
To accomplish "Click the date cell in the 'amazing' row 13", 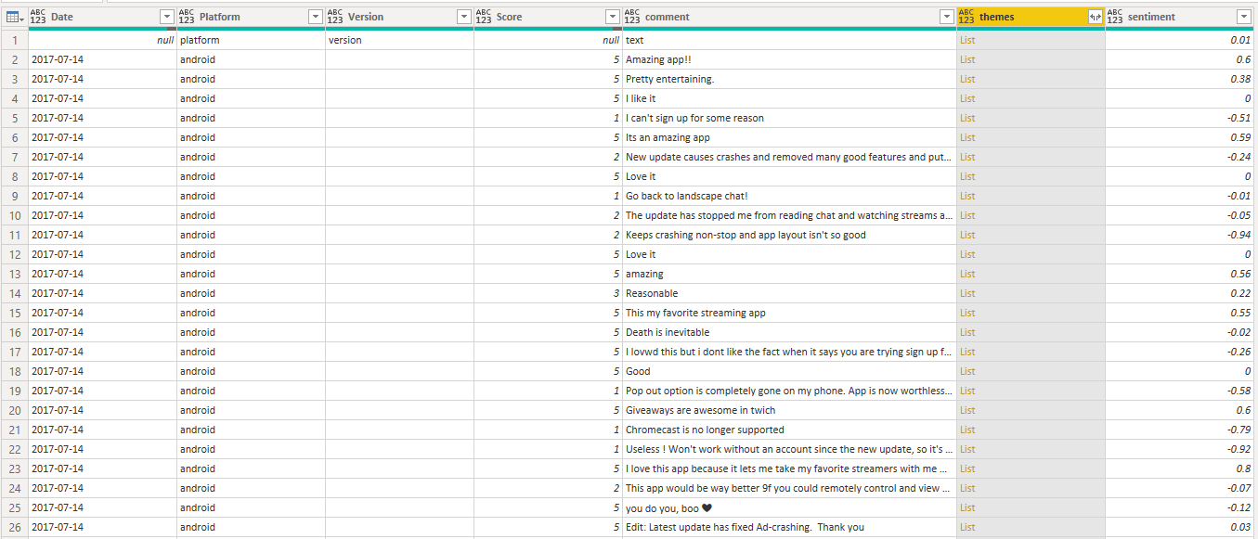I will tap(102, 274).
